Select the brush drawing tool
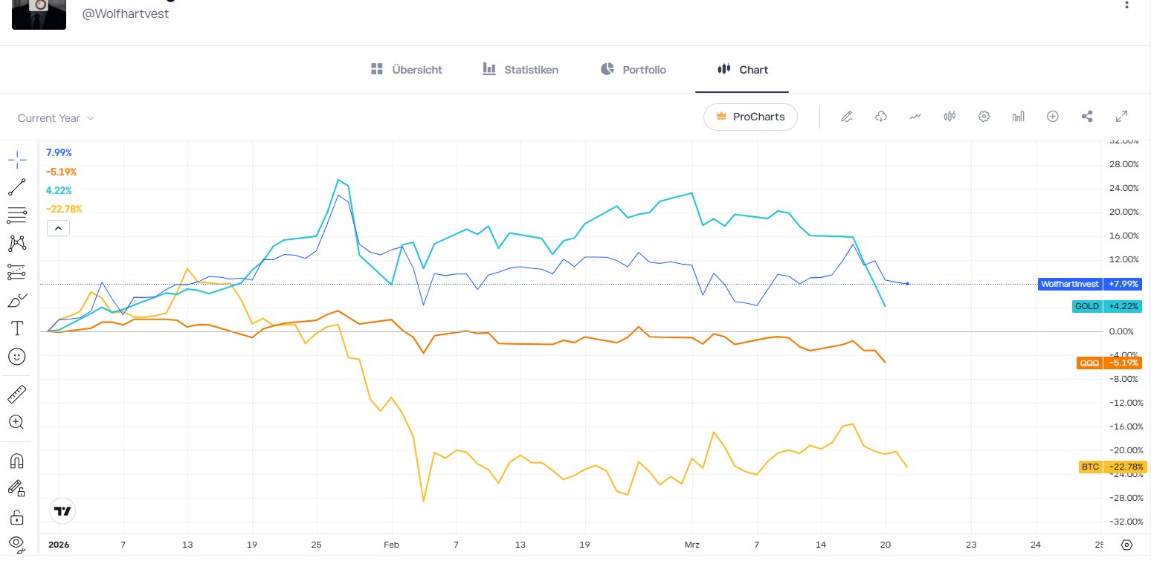The height and width of the screenshot is (561, 1151). click(x=16, y=300)
